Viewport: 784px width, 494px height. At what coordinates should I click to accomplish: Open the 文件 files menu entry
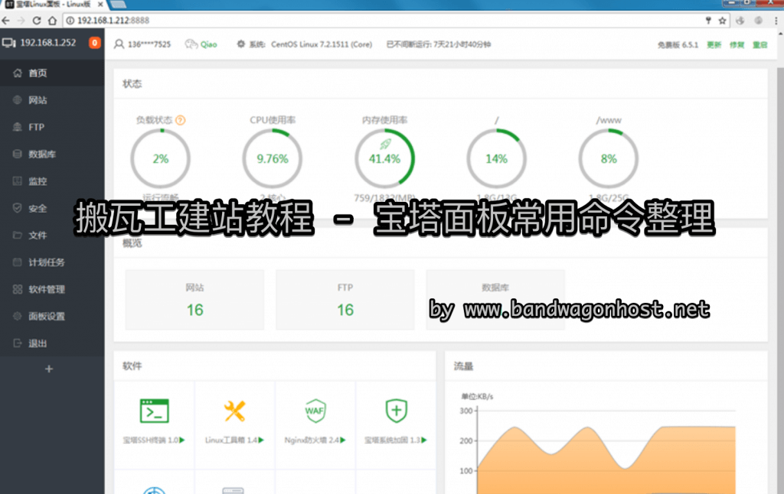click(x=52, y=235)
